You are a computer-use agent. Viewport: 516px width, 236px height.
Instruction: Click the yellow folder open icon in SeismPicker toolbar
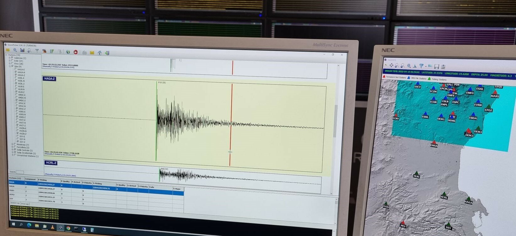(x=8, y=50)
